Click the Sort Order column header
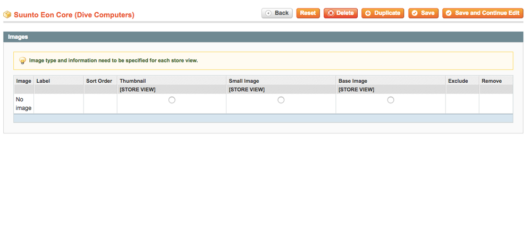Screen dimensions: 531x252 point(99,81)
